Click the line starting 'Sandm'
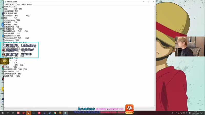Image resolution: width=205 pixels, height=115 pixels. point(12,74)
